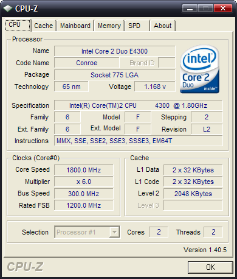Viewport: 237px width, 279px height.
Task: Click the empty Brand ID field
Action: [x=167, y=63]
